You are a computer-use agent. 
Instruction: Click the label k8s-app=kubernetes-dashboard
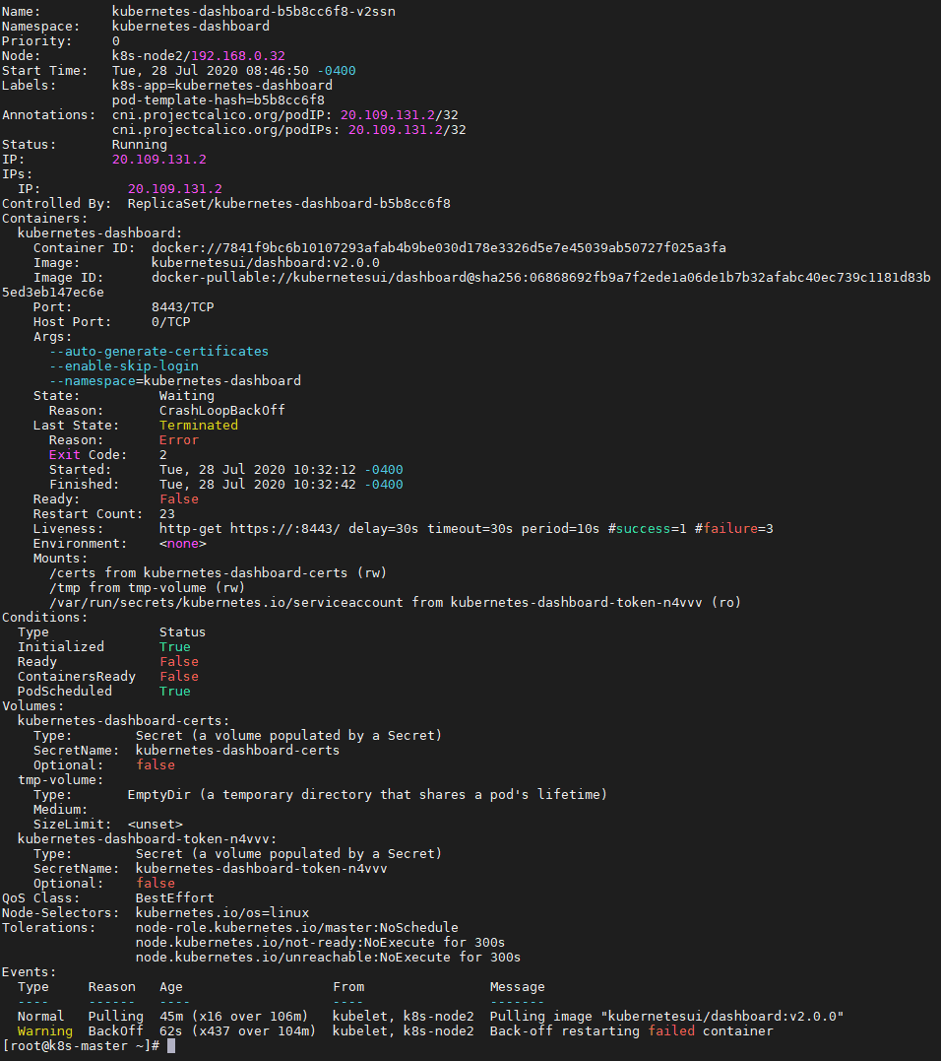[221, 86]
